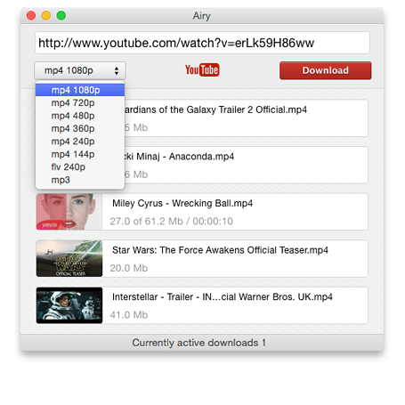
Task: Click Currently active downloads status text
Action: point(198,343)
